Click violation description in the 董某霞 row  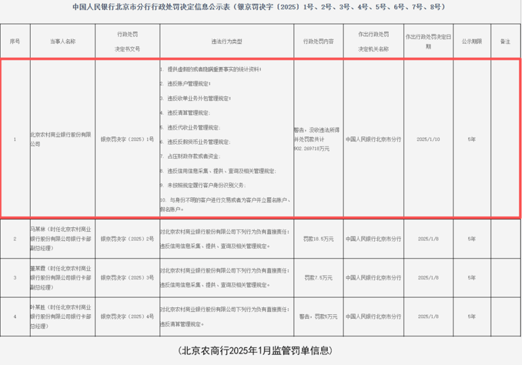pos(225,277)
